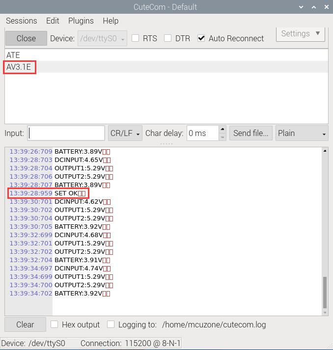333x350 pixels.
Task: Click the window roll-down chevron icon
Action: tap(301, 7)
